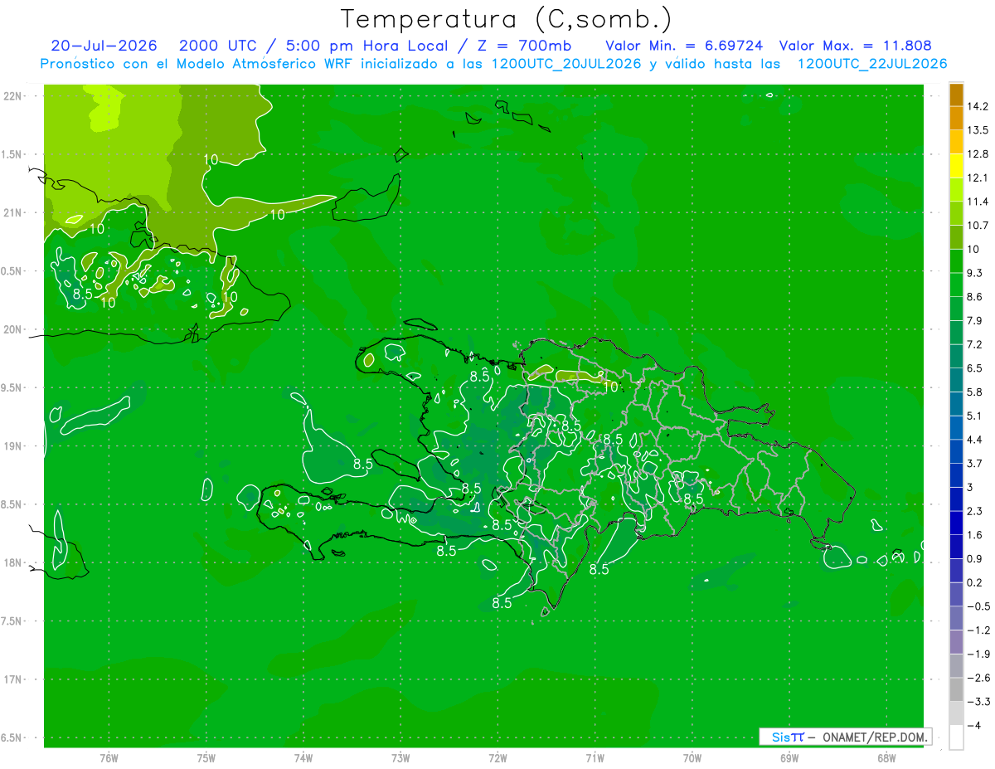Click the longitude axis label "73W"
This screenshot has height=769, width=995.
pyautogui.click(x=400, y=758)
